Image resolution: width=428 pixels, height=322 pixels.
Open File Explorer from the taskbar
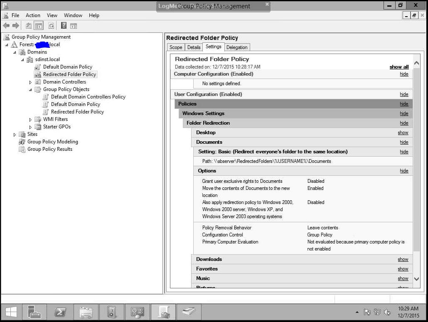pos(86,312)
